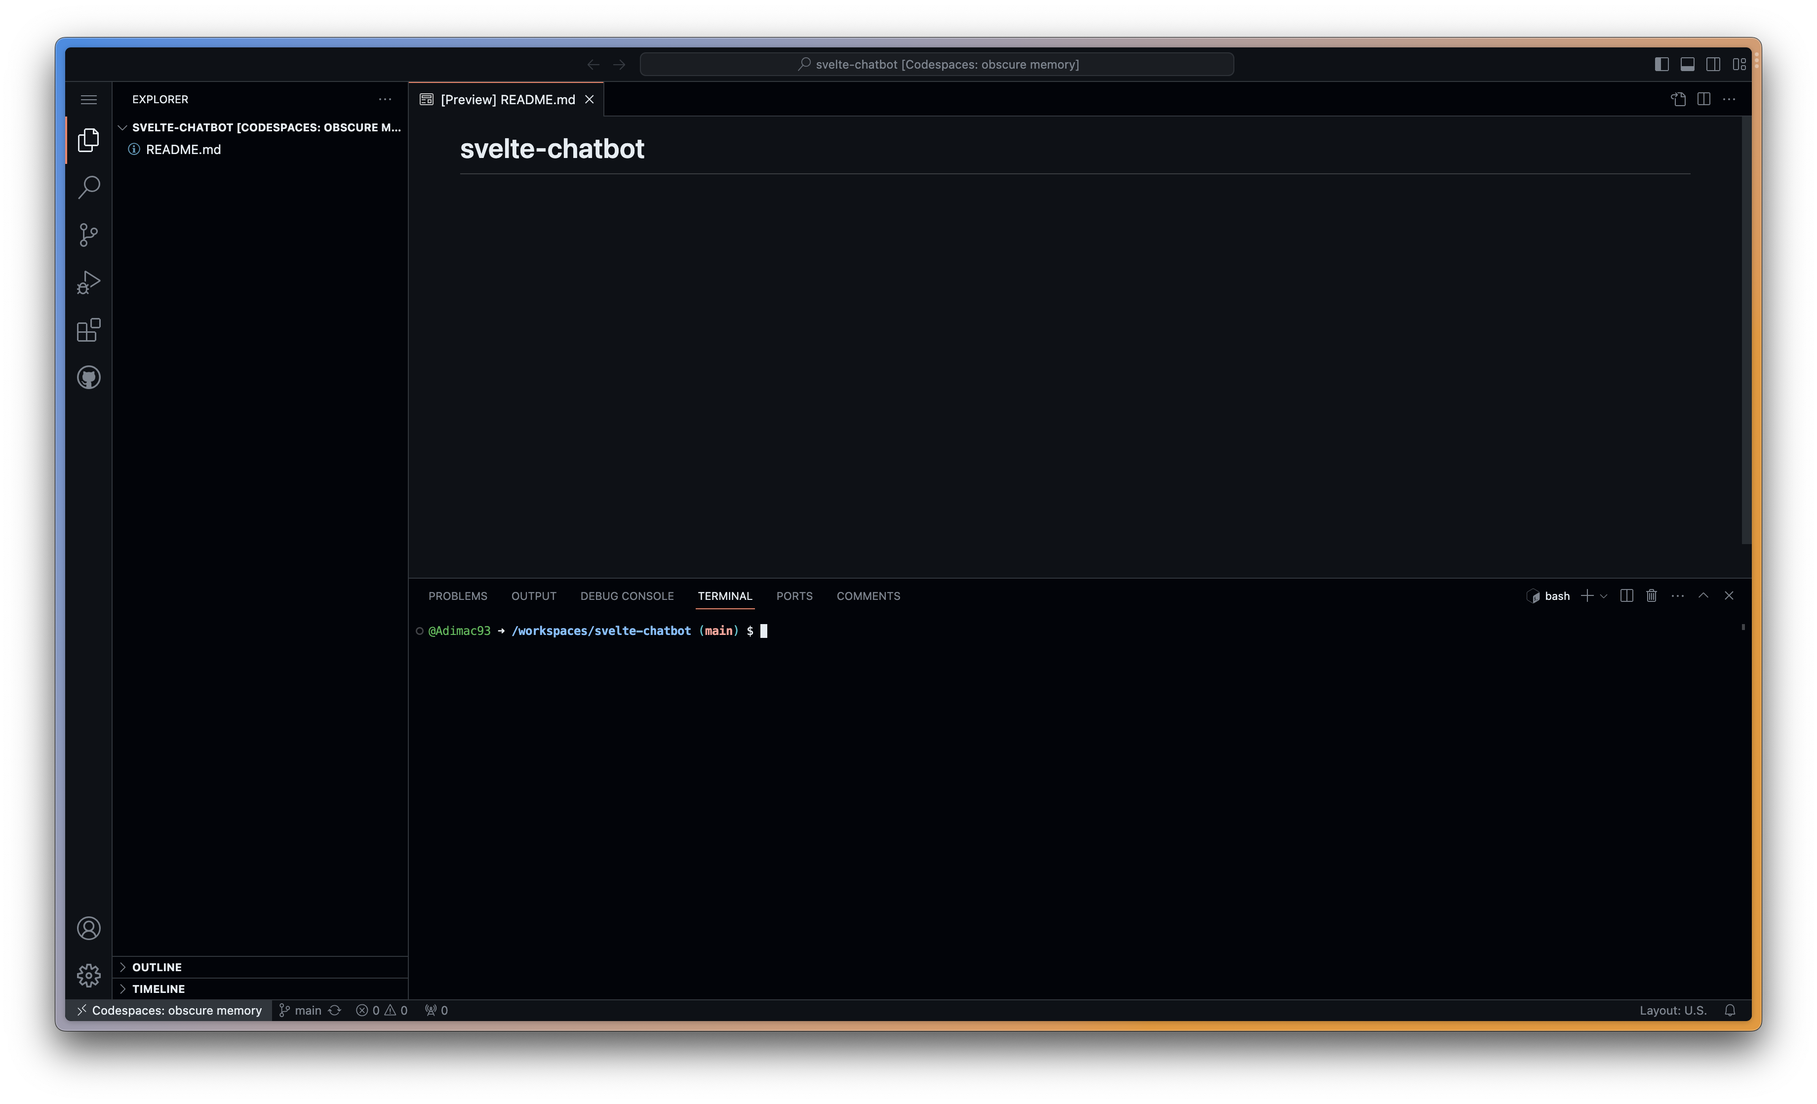This screenshot has width=1817, height=1104.
Task: Go forward using the navigation arrow
Action: [x=620, y=64]
